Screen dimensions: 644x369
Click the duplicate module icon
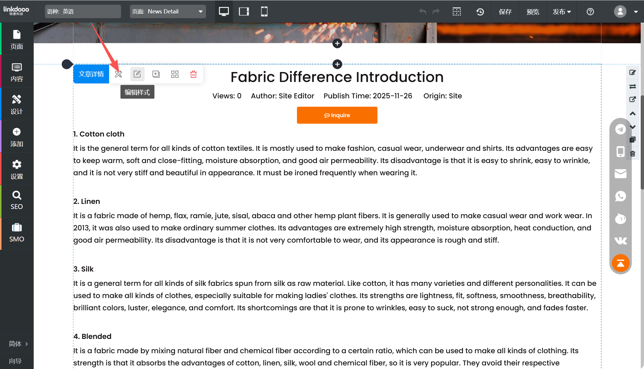156,74
